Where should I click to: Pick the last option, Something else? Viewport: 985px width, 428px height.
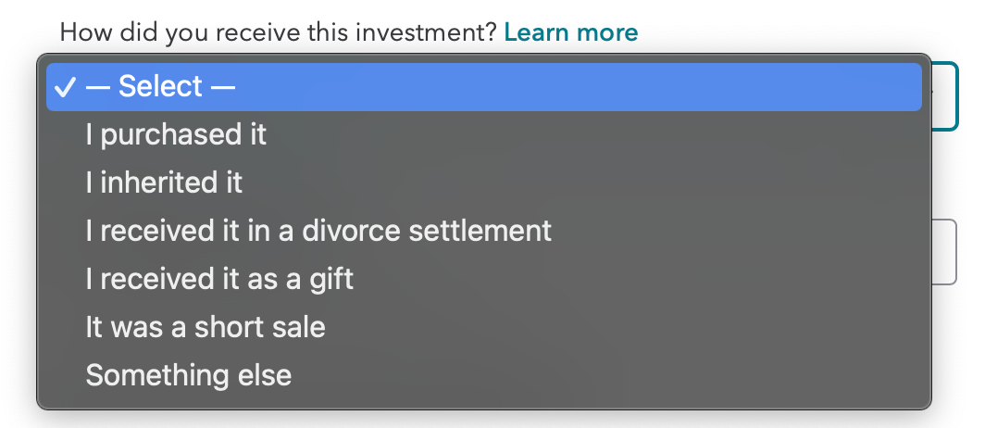point(188,375)
